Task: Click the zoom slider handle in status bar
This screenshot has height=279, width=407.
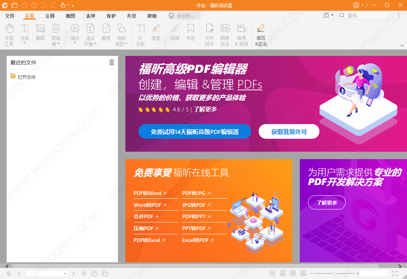Action: point(334,273)
